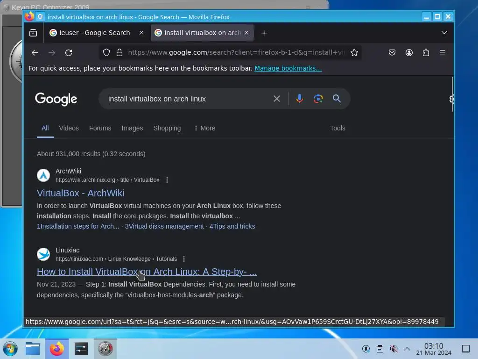Click the Google logo
Screen dimensions: 478x359
pyautogui.click(x=56, y=99)
